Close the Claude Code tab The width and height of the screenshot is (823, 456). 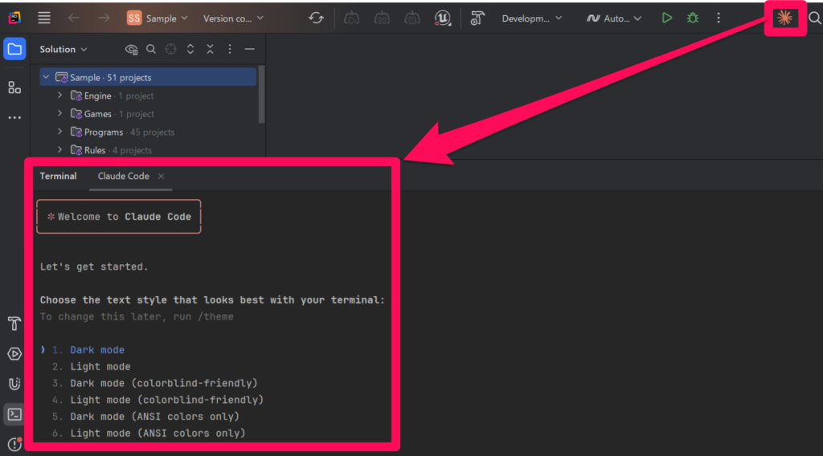(161, 176)
